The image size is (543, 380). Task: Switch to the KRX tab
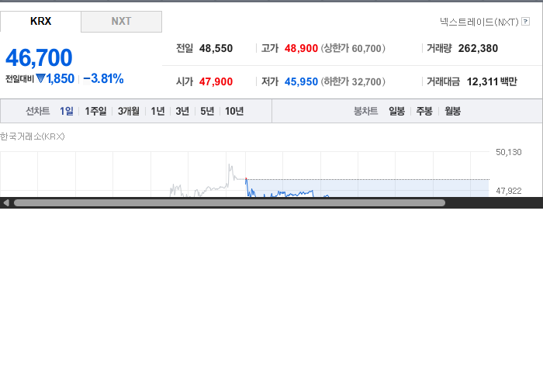40,22
